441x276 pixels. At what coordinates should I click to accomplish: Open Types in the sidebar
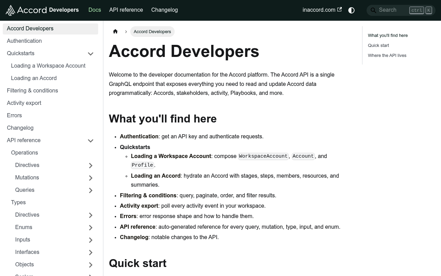tap(52, 203)
